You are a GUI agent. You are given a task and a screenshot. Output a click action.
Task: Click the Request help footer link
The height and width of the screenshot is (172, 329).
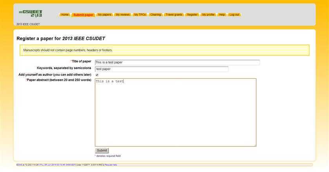(111, 165)
